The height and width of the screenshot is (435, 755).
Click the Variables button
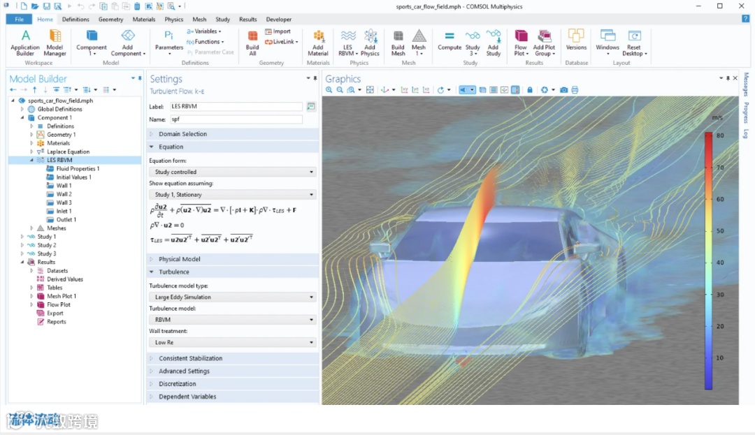click(204, 31)
